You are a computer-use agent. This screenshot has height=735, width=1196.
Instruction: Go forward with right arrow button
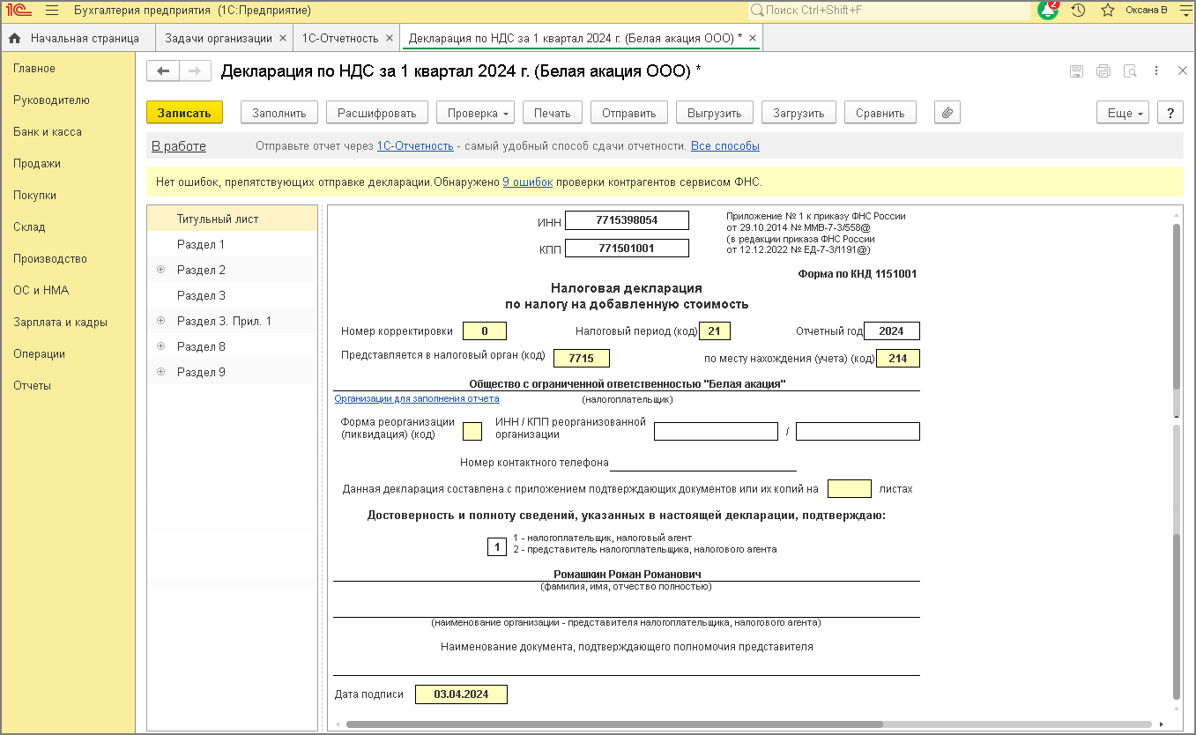pos(196,71)
